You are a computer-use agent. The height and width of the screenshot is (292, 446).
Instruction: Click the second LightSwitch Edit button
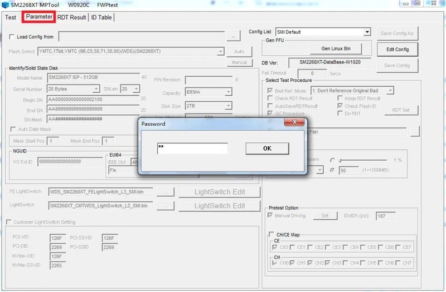(219, 206)
